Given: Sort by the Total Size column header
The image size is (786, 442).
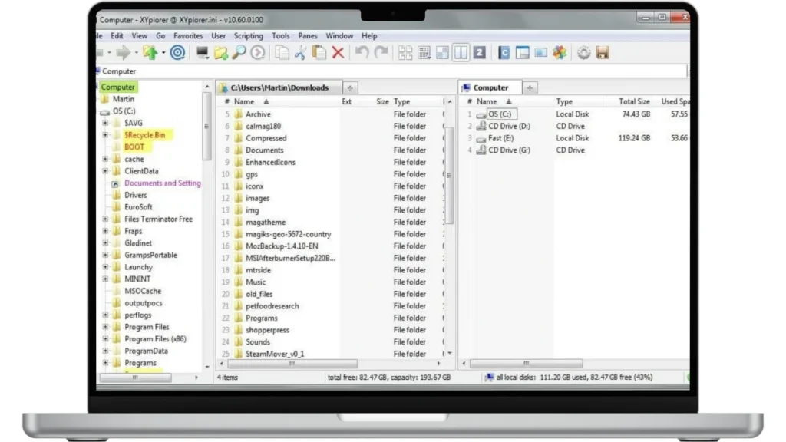Looking at the screenshot, I should 634,101.
